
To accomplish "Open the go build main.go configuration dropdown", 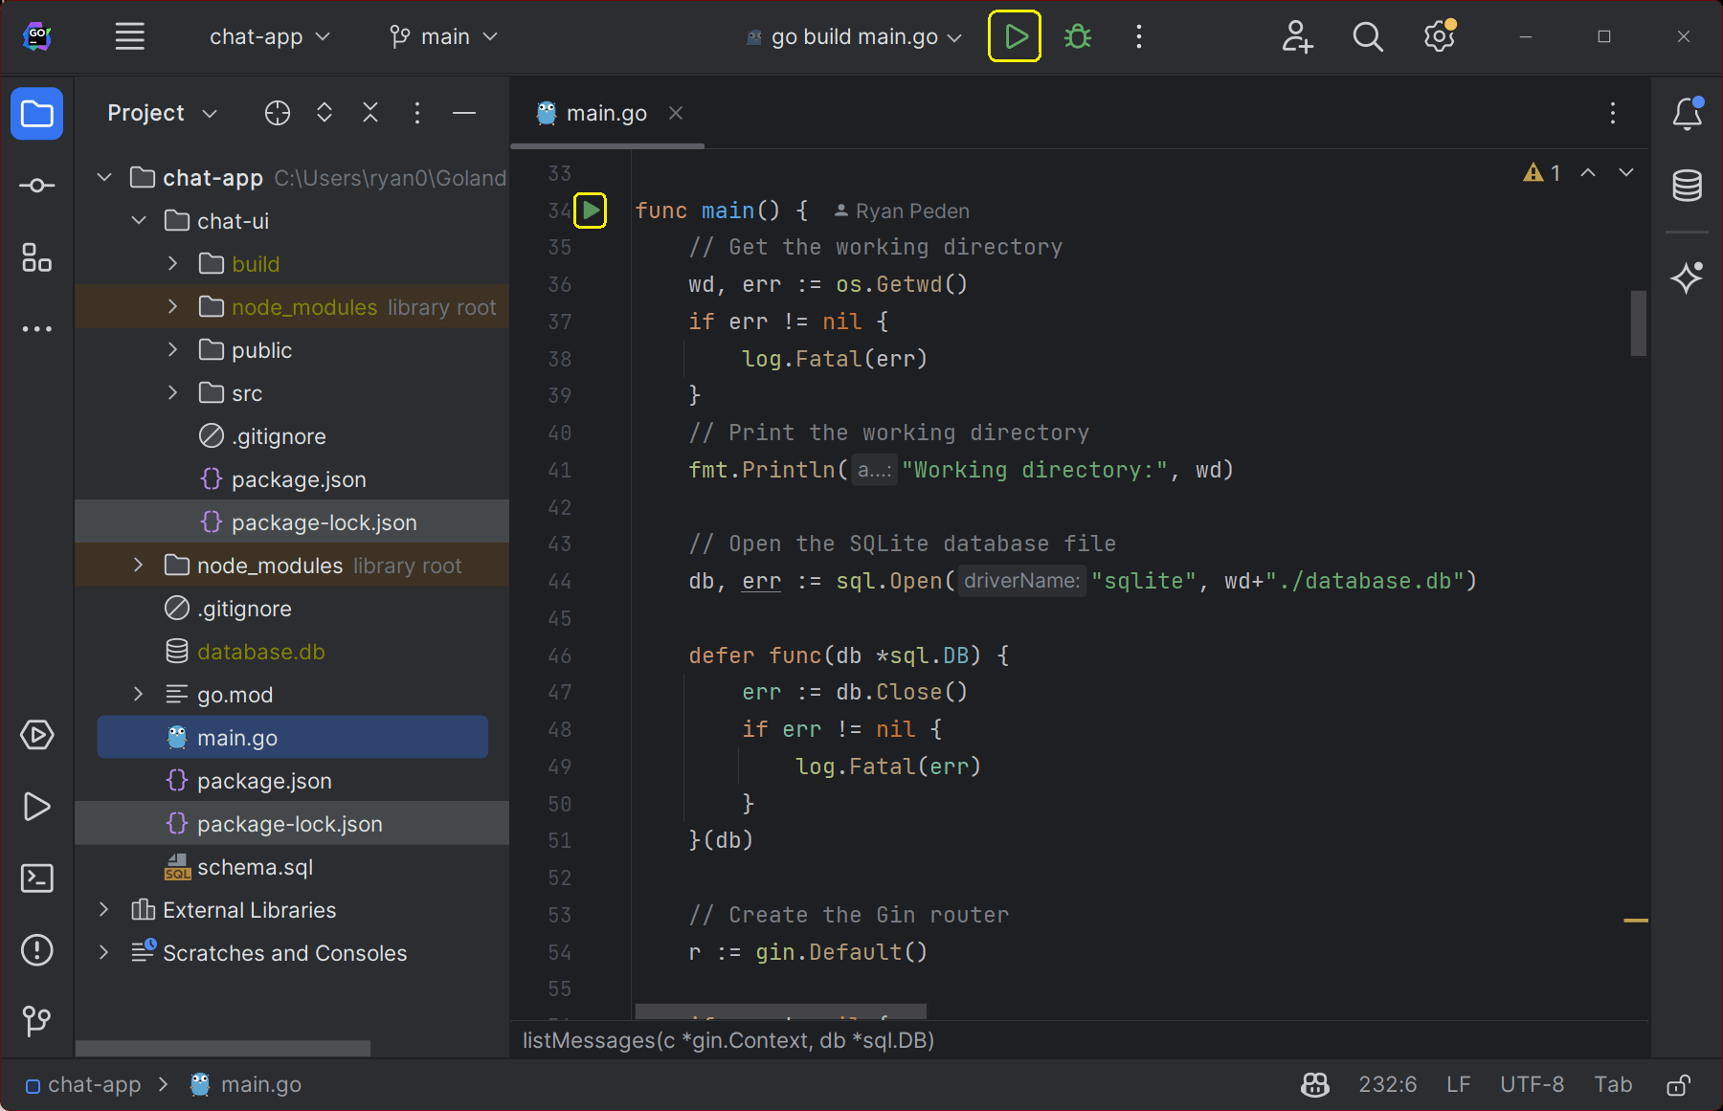I will pyautogui.click(x=854, y=36).
